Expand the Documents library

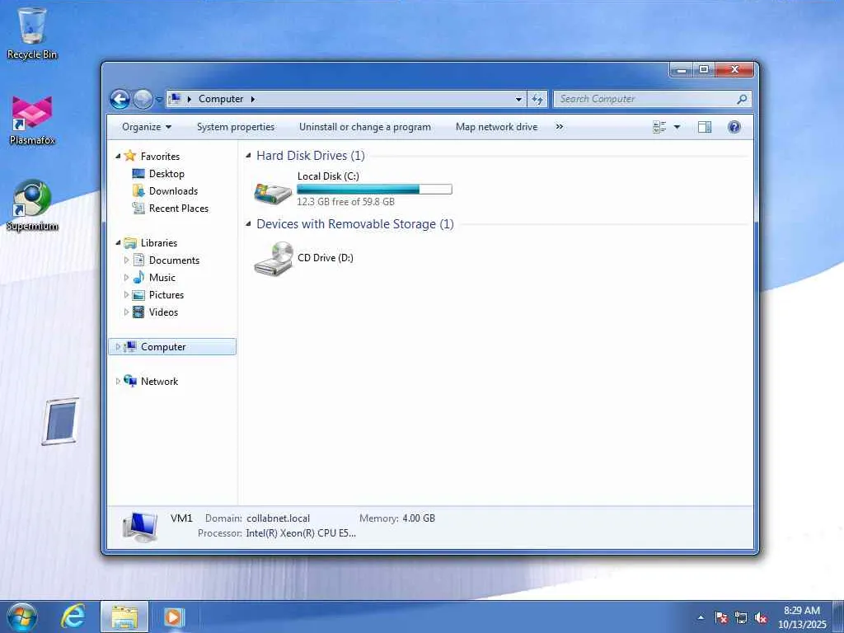point(126,260)
